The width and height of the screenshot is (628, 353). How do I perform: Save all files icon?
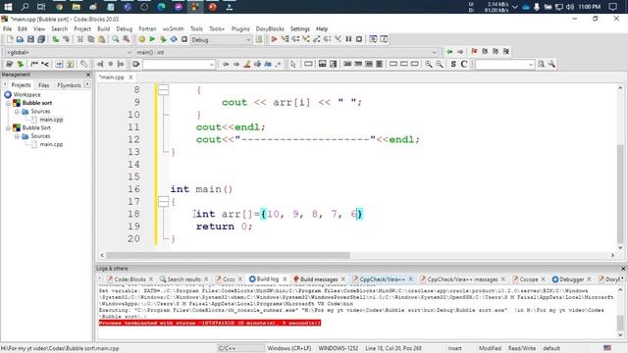(x=41, y=39)
